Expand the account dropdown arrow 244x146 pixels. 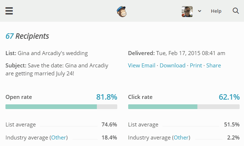pyautogui.click(x=200, y=11)
